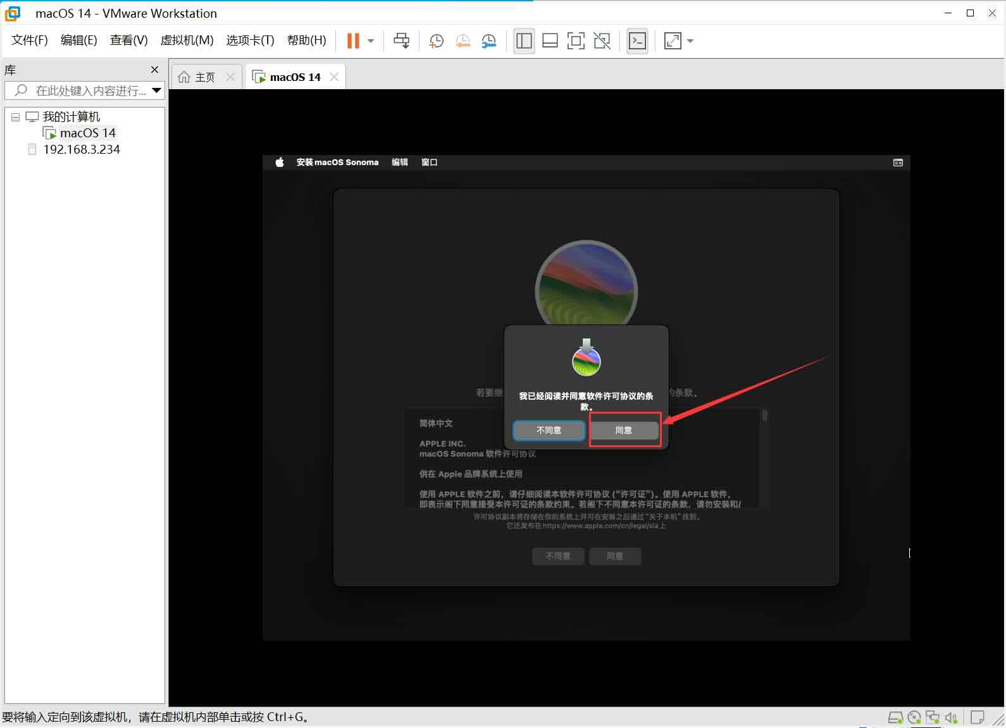Open the guest 窗口 menu

point(430,163)
